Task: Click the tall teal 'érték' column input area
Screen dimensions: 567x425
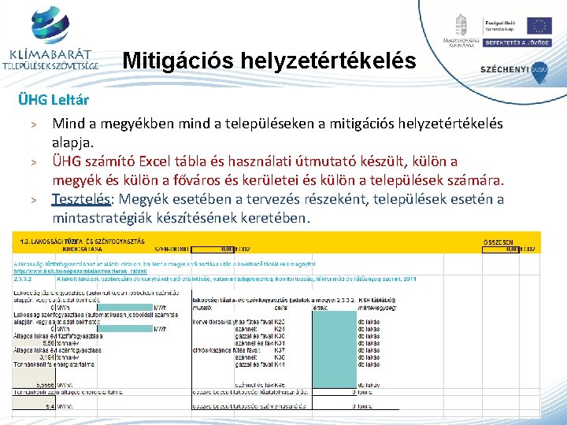Action: [x=334, y=349]
